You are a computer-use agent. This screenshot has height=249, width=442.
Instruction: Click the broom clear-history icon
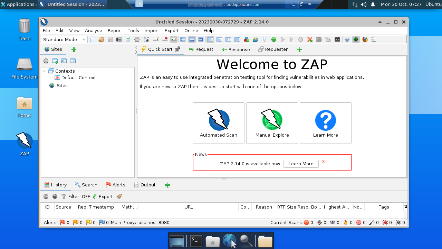point(119,196)
